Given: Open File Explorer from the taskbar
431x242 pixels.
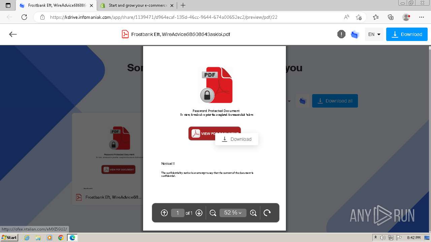Looking at the screenshot, I should [x=38, y=238].
